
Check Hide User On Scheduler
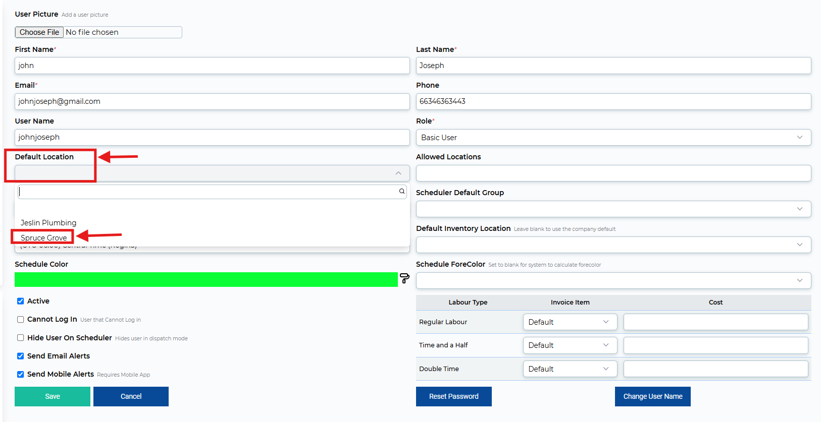(x=21, y=338)
